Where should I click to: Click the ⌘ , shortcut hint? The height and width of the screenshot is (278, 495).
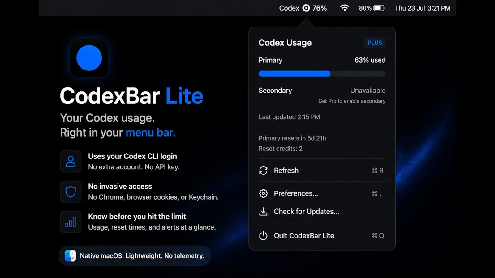376,194
